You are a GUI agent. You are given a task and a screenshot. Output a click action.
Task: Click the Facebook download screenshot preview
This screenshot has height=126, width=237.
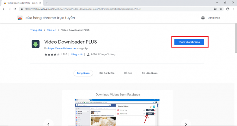(117, 112)
